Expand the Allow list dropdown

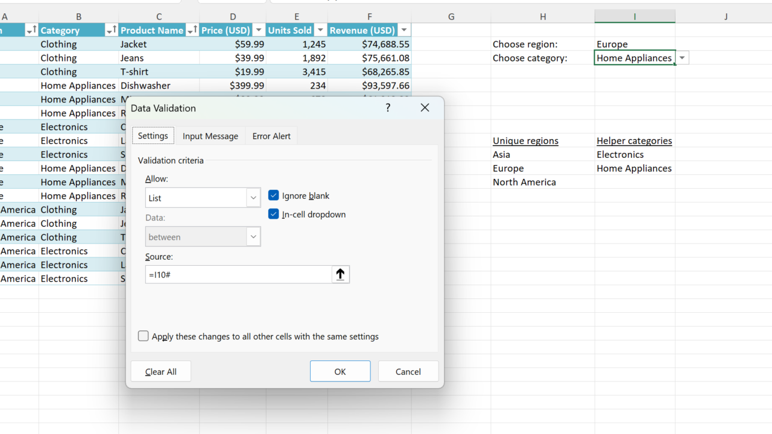pos(253,198)
